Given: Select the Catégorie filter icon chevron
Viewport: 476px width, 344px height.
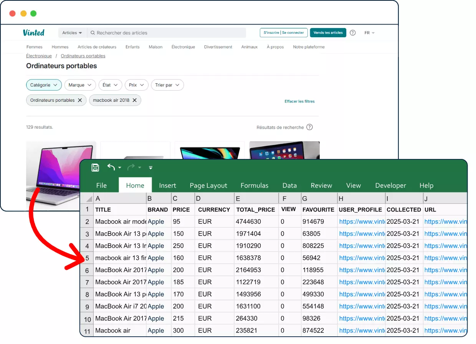Looking at the screenshot, I should coord(56,85).
